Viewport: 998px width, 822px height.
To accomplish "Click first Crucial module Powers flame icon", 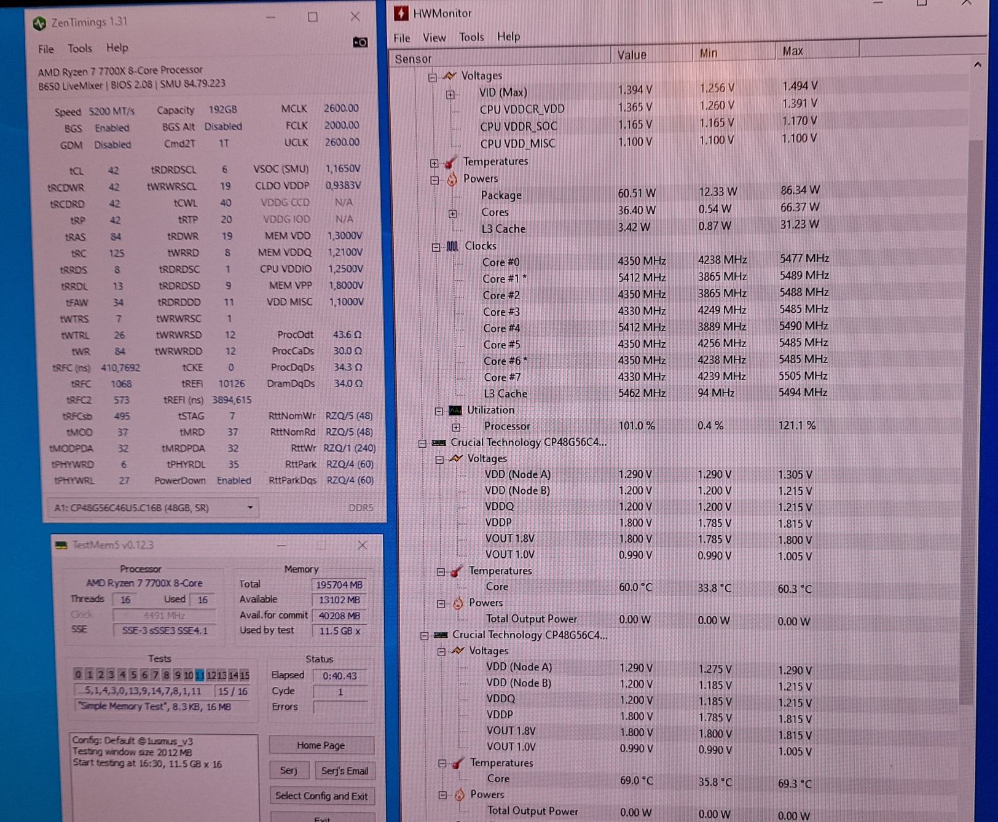I will (x=458, y=603).
